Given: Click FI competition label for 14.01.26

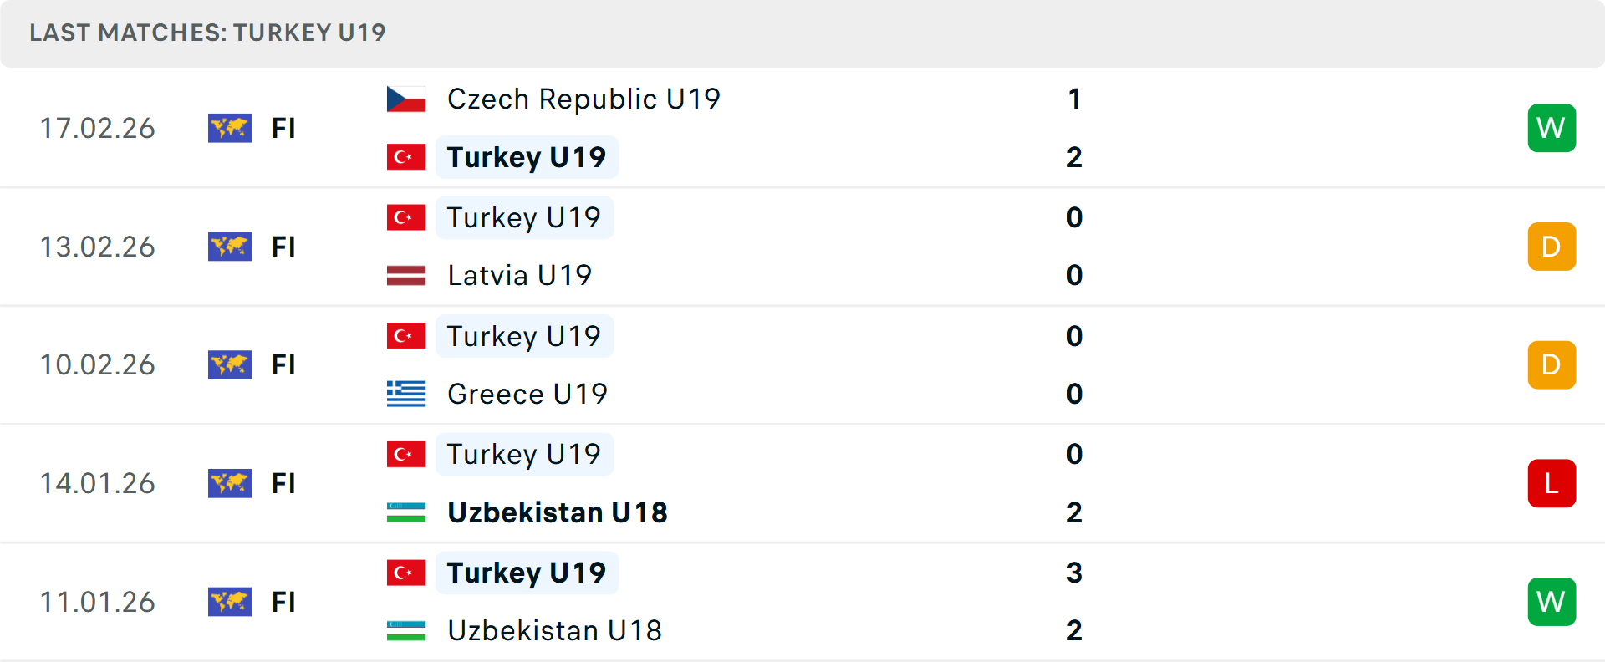Looking at the screenshot, I should 283,483.
